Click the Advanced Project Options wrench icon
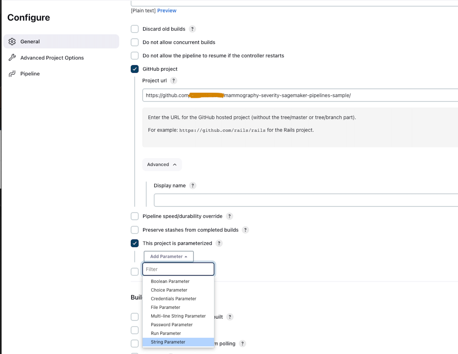 12,57
